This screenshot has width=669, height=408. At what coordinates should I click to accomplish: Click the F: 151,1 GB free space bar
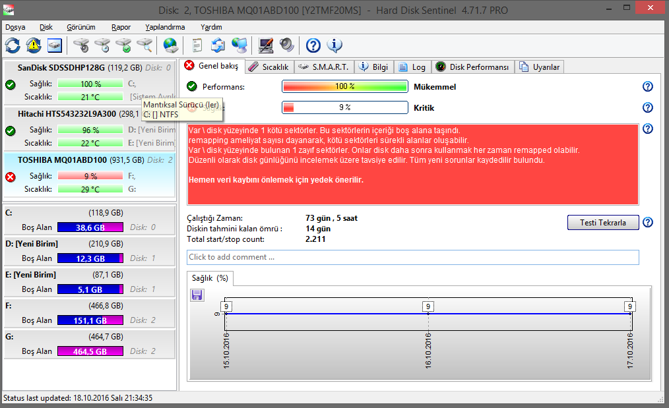[x=90, y=320]
